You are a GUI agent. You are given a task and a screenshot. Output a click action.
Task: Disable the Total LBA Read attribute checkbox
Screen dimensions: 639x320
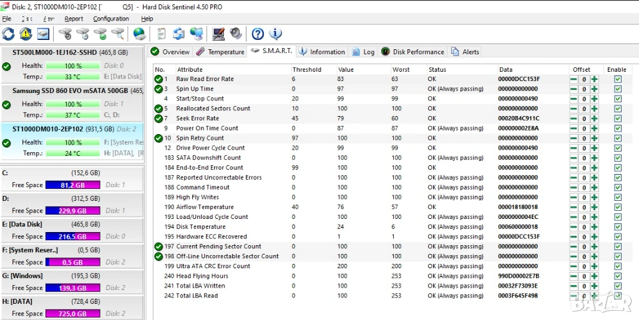coord(618,296)
